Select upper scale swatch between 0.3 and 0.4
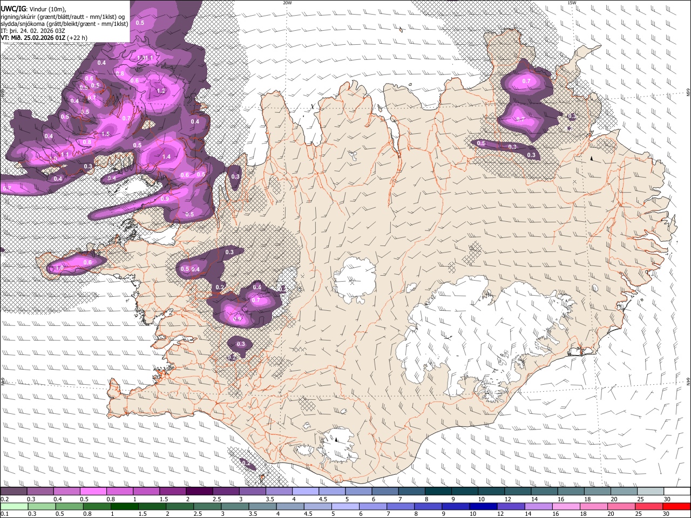The image size is (691, 518). [40, 491]
